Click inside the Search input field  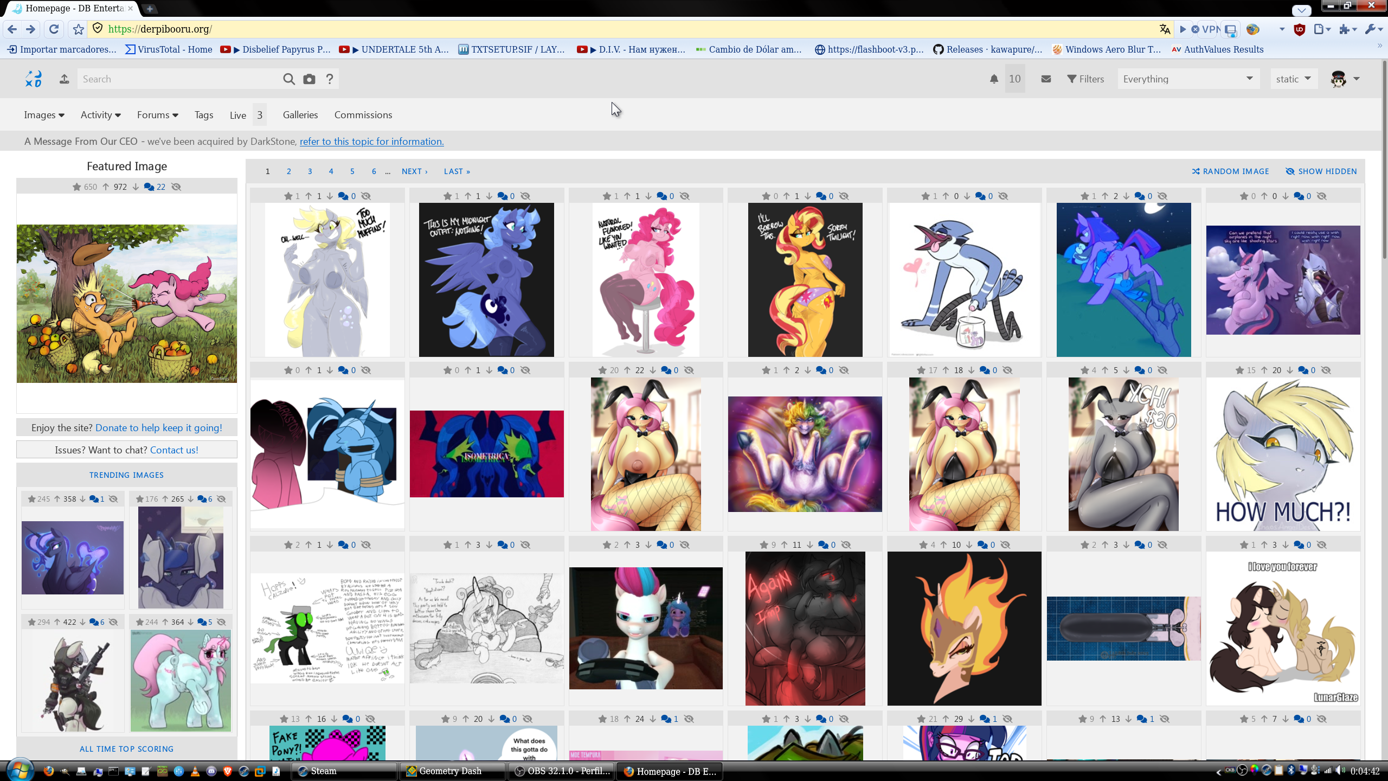click(179, 79)
